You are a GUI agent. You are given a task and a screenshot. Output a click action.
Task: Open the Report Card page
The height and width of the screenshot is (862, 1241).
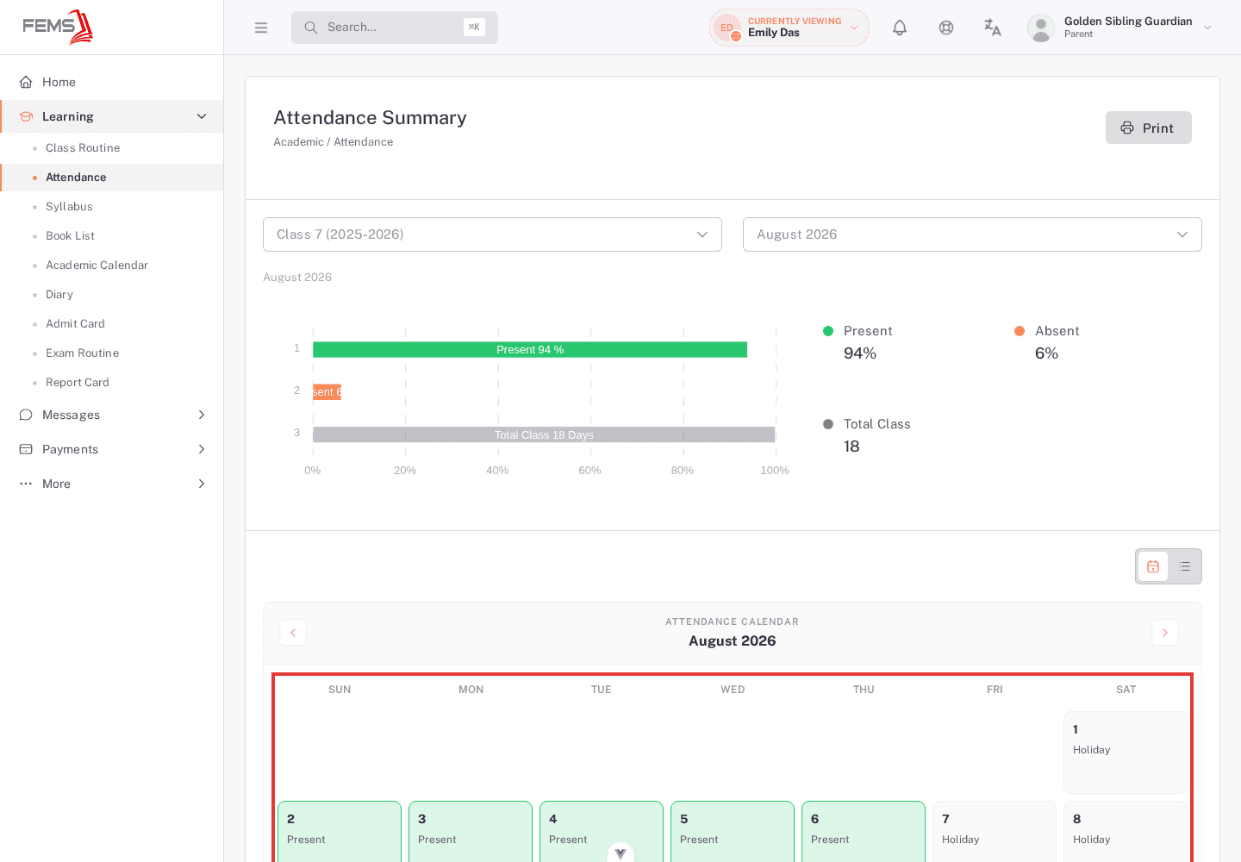click(78, 383)
